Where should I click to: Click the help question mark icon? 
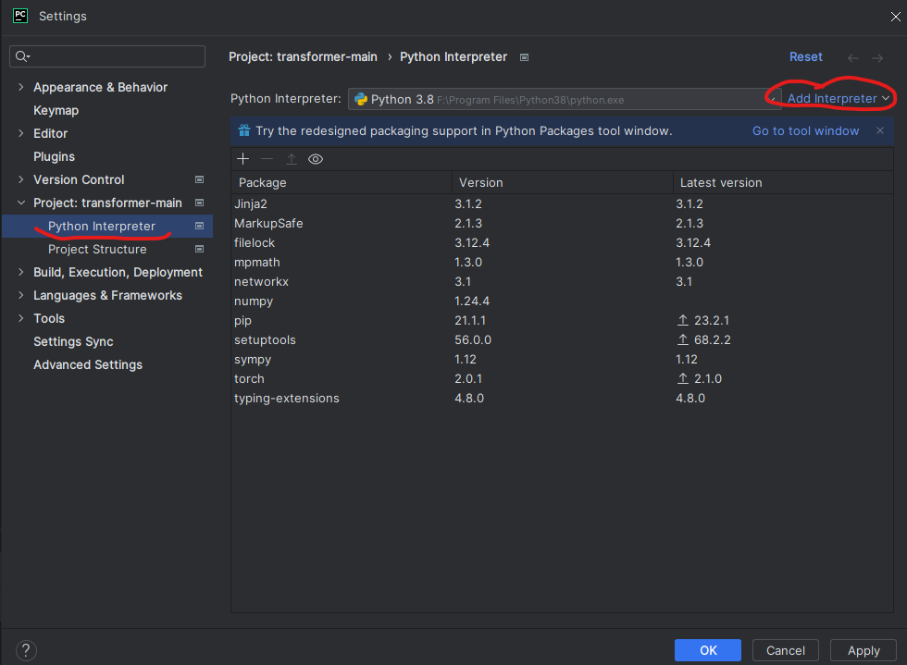tap(26, 650)
